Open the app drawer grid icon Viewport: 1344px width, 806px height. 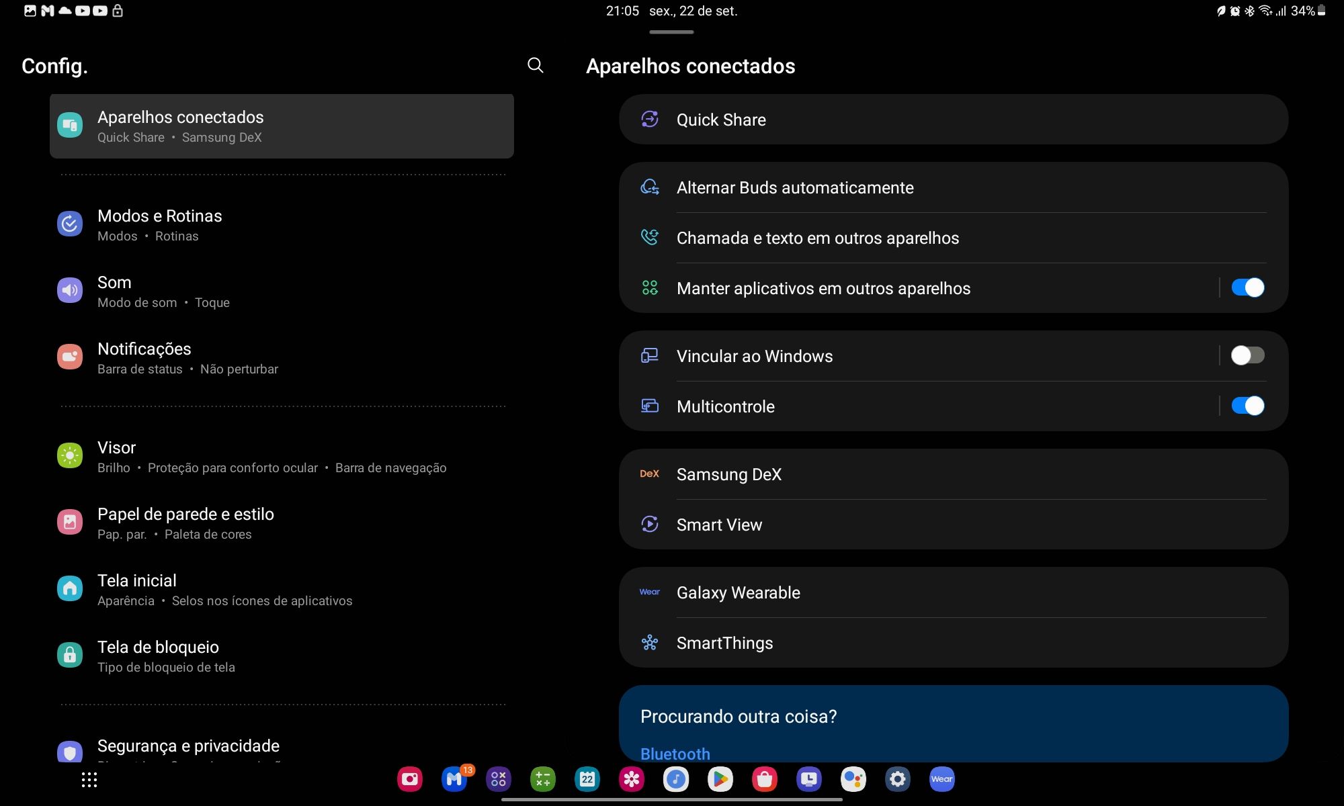(x=89, y=780)
